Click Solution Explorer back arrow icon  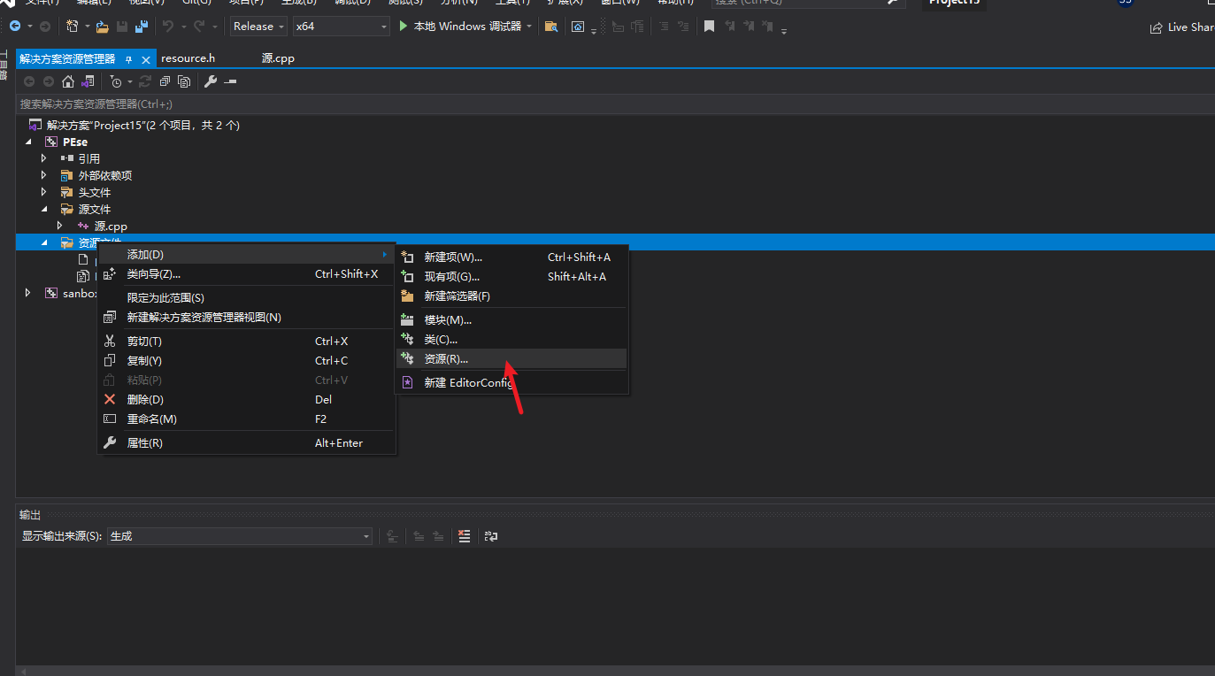pyautogui.click(x=29, y=81)
